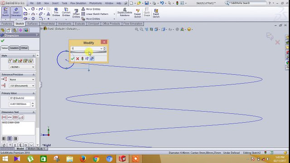Open the .123 (Document) precision dropdown
Viewport: 290px width, 163px height.
[x=22, y=86]
